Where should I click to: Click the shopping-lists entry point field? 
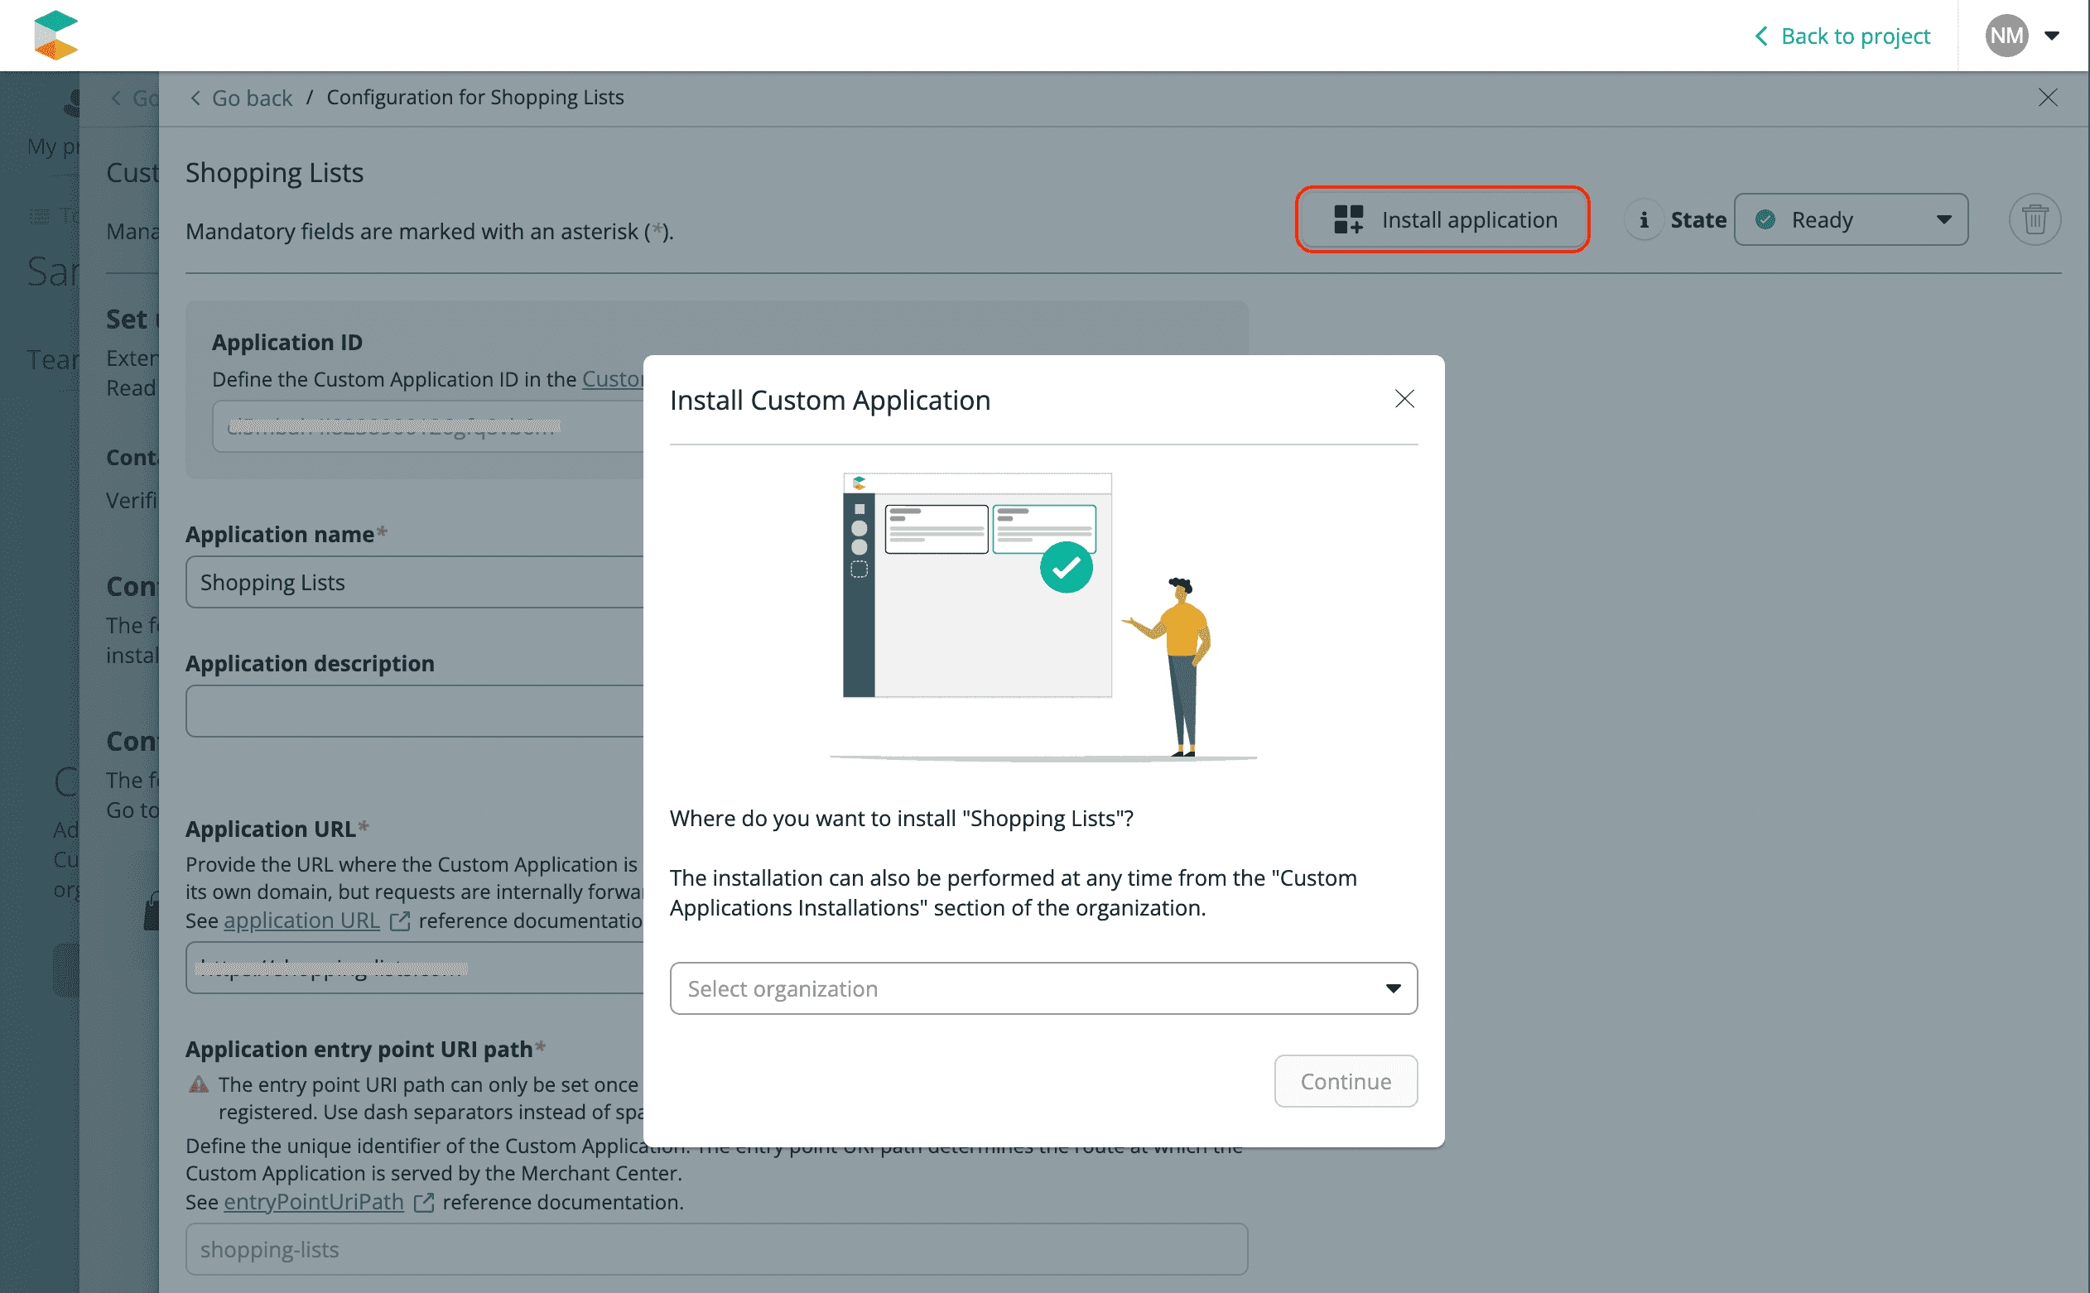coord(715,1249)
